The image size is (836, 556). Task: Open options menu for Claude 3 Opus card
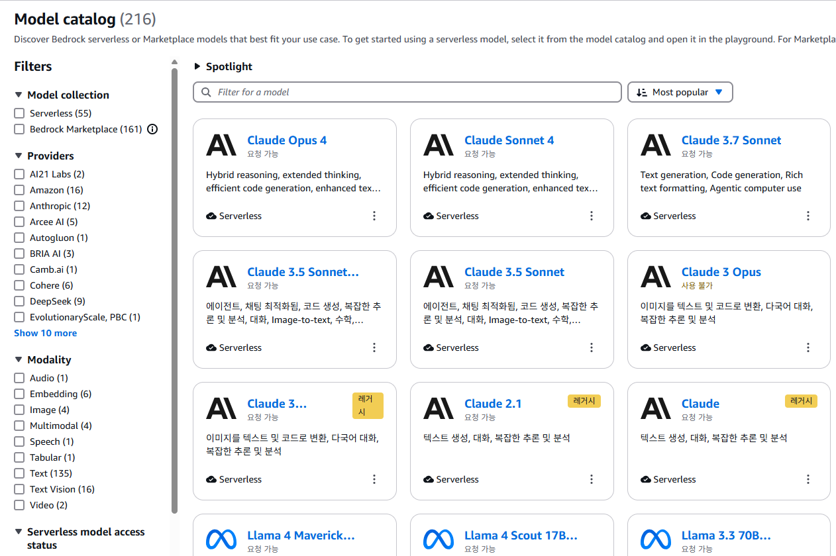click(808, 347)
